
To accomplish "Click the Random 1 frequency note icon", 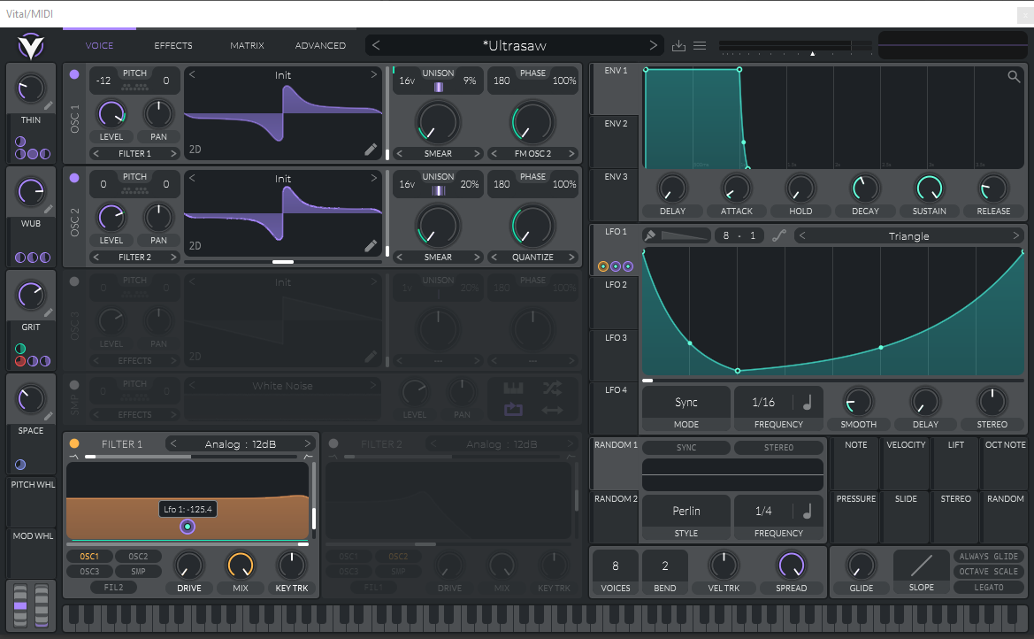I will (807, 511).
